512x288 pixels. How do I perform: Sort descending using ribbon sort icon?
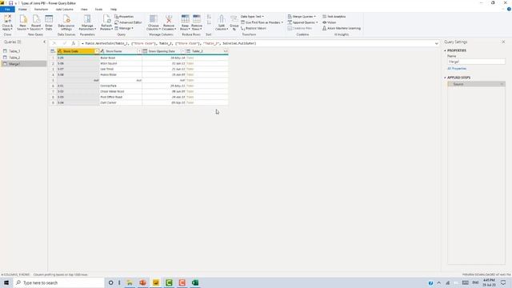tap(209, 22)
